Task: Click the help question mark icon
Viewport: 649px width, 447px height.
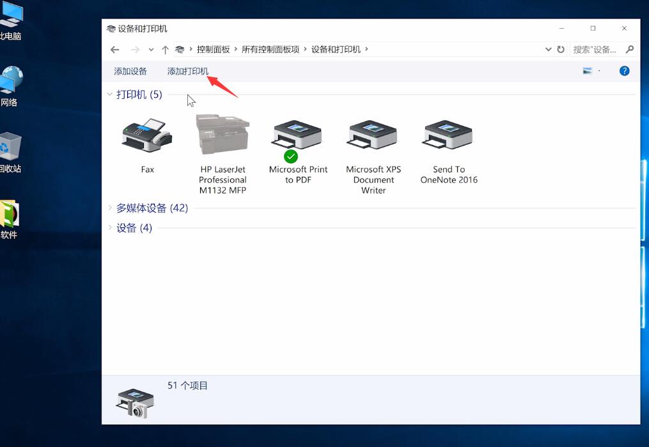Action: click(624, 70)
